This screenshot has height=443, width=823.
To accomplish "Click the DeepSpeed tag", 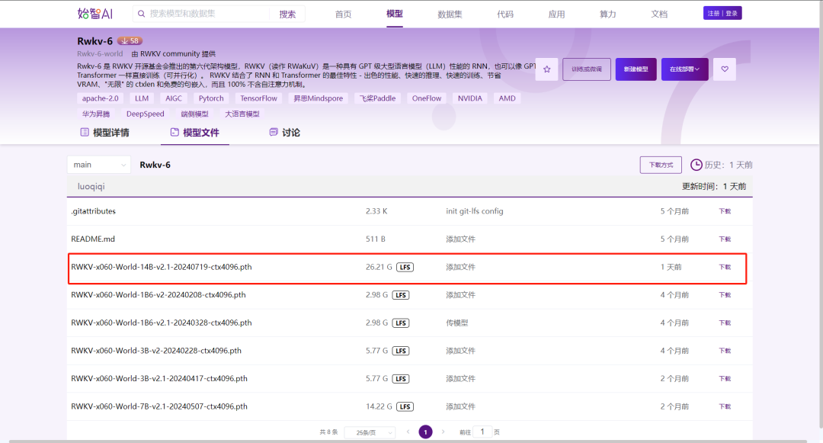I will click(146, 114).
